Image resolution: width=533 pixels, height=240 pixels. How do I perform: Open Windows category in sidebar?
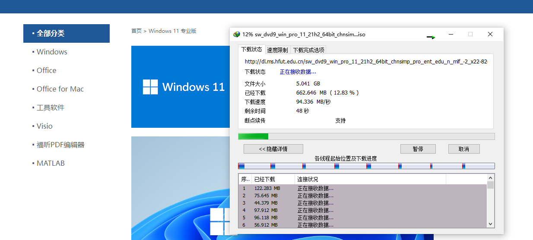(x=52, y=52)
